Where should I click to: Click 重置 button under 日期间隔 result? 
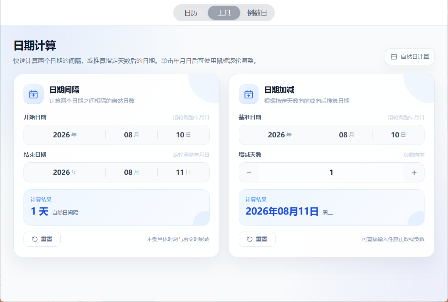tap(42, 239)
